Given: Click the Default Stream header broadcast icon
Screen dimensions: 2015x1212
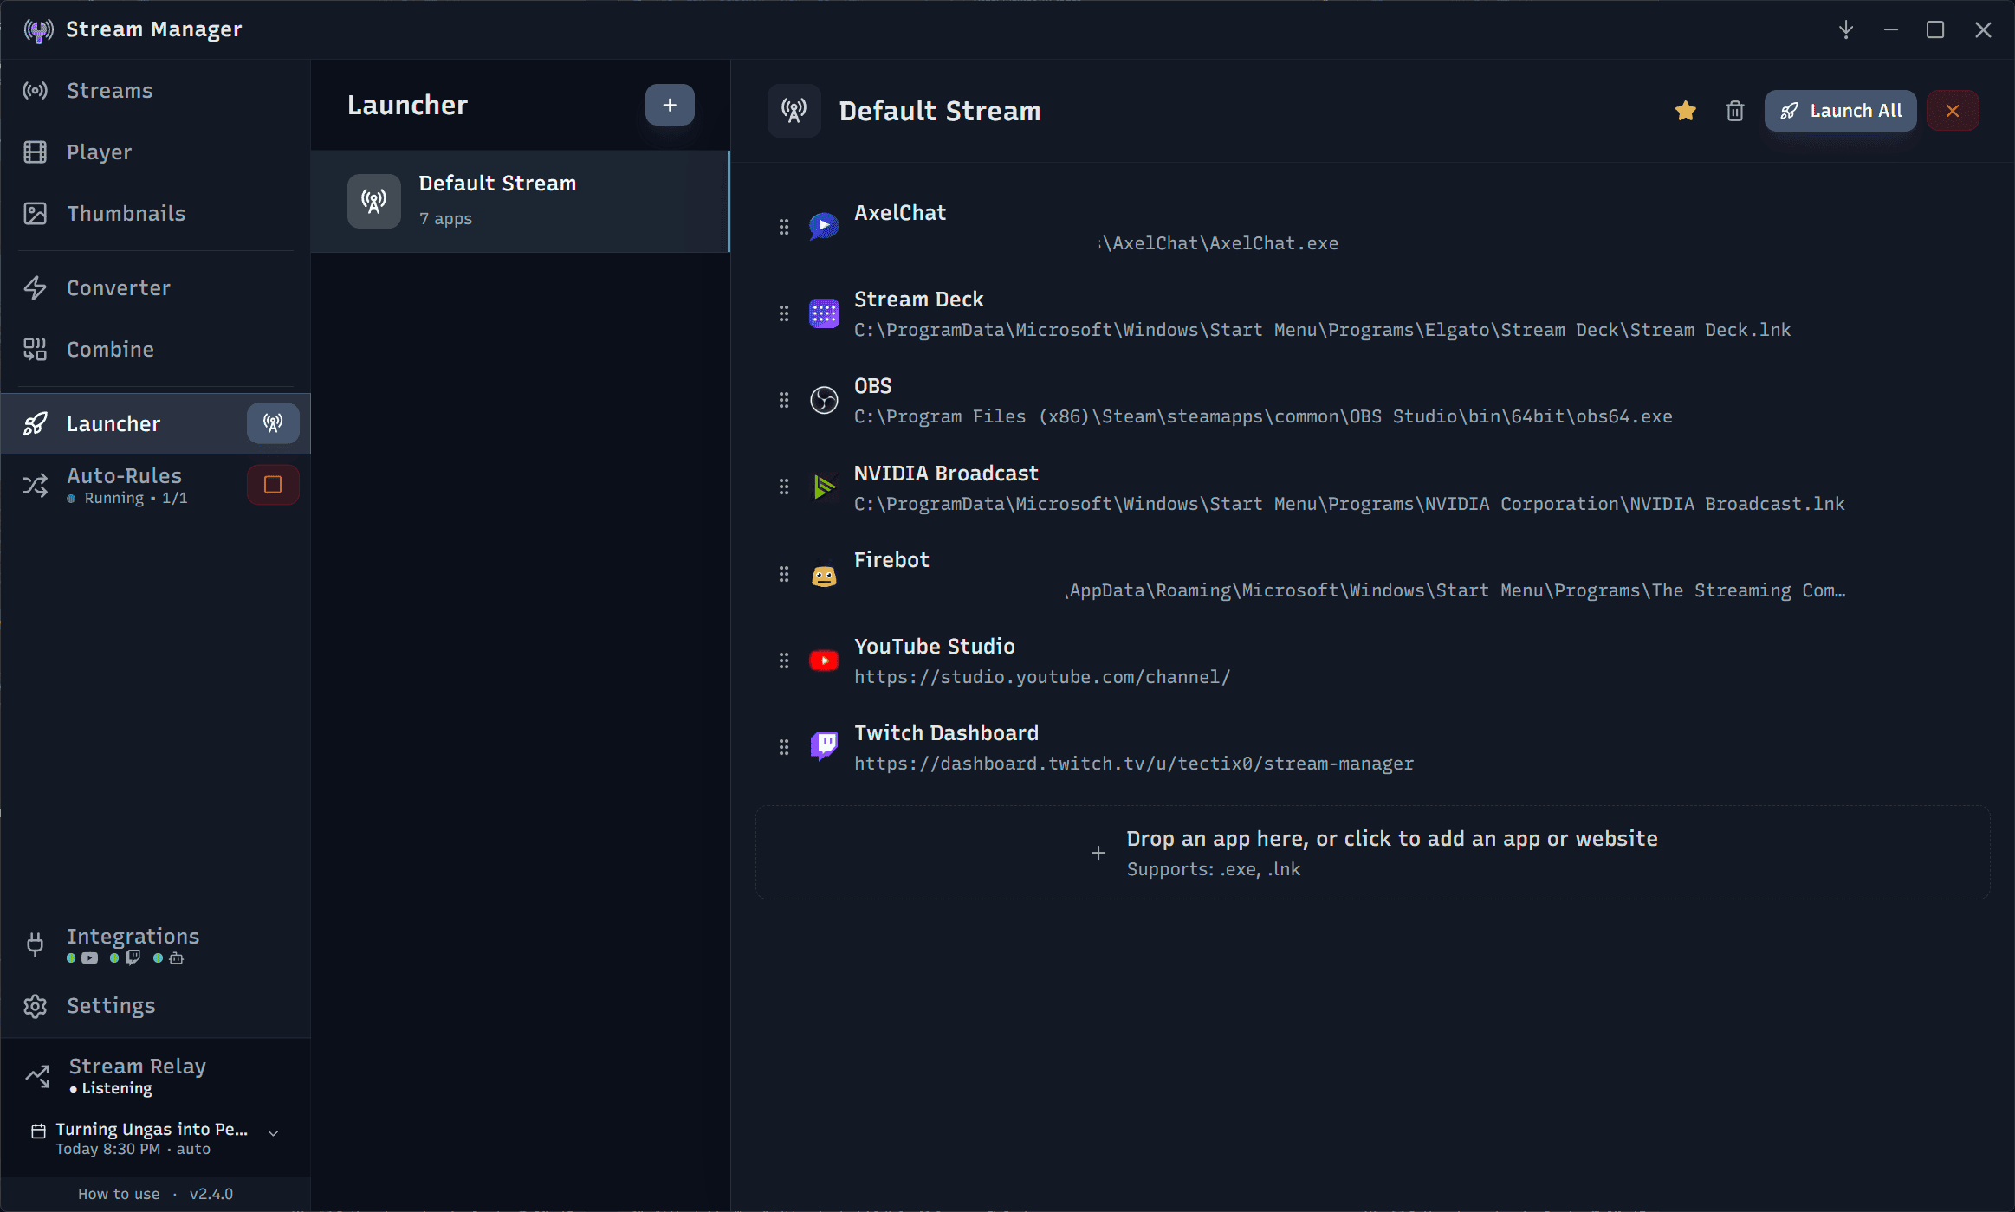Looking at the screenshot, I should (794, 111).
